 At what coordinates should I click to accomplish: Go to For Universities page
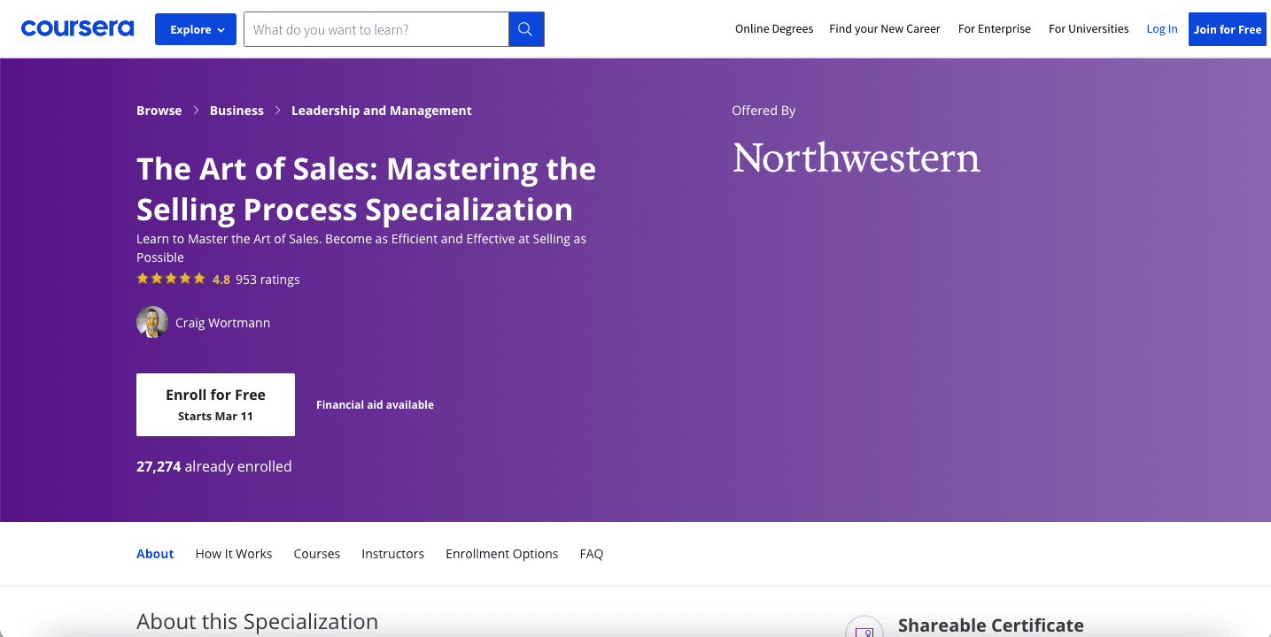(x=1089, y=29)
